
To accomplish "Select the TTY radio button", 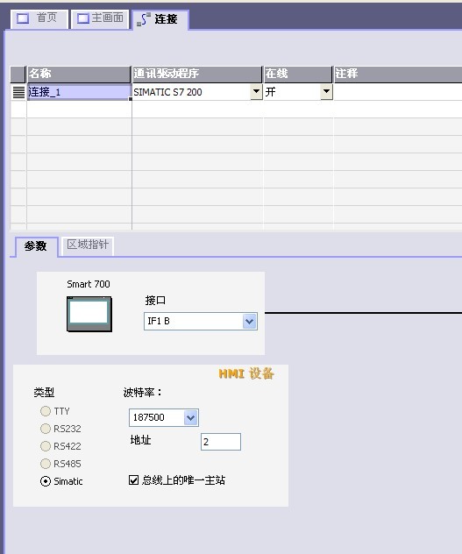I will pyautogui.click(x=46, y=411).
